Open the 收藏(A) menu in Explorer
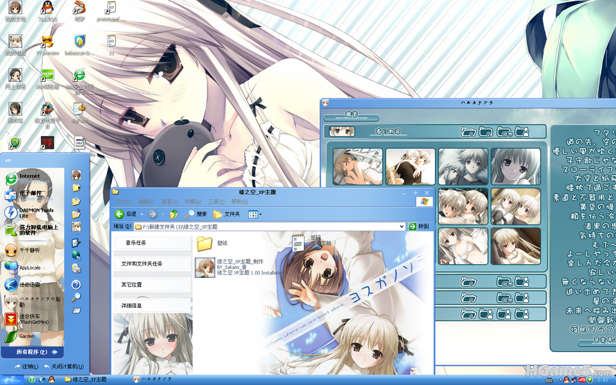The width and height of the screenshot is (616, 385). pyautogui.click(x=192, y=202)
